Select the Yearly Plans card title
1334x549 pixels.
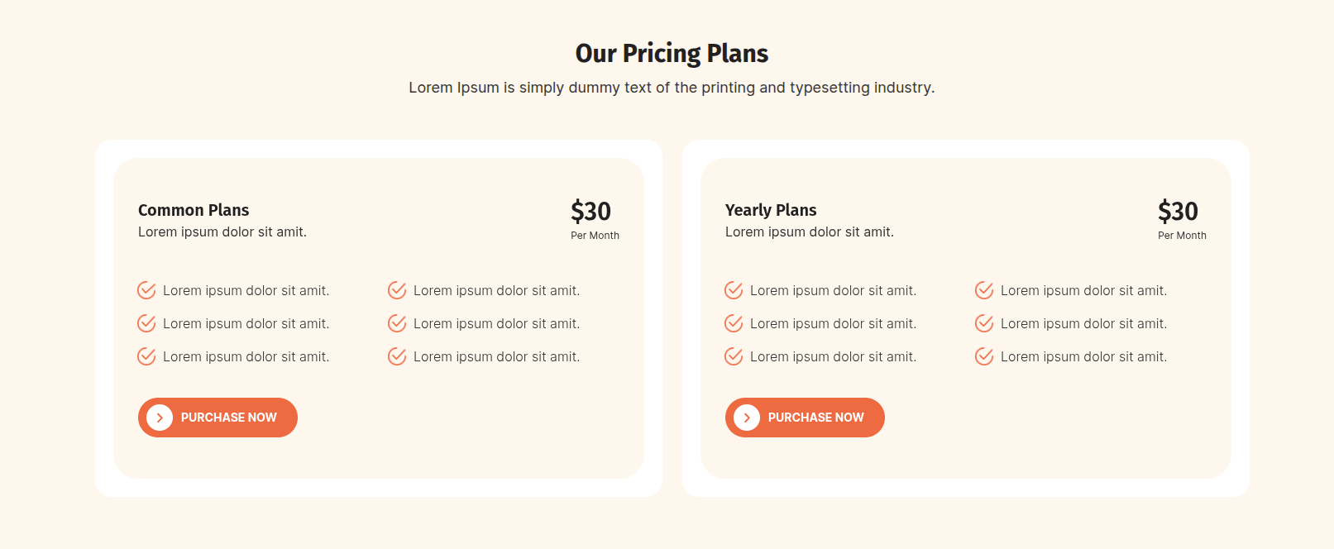tap(771, 210)
